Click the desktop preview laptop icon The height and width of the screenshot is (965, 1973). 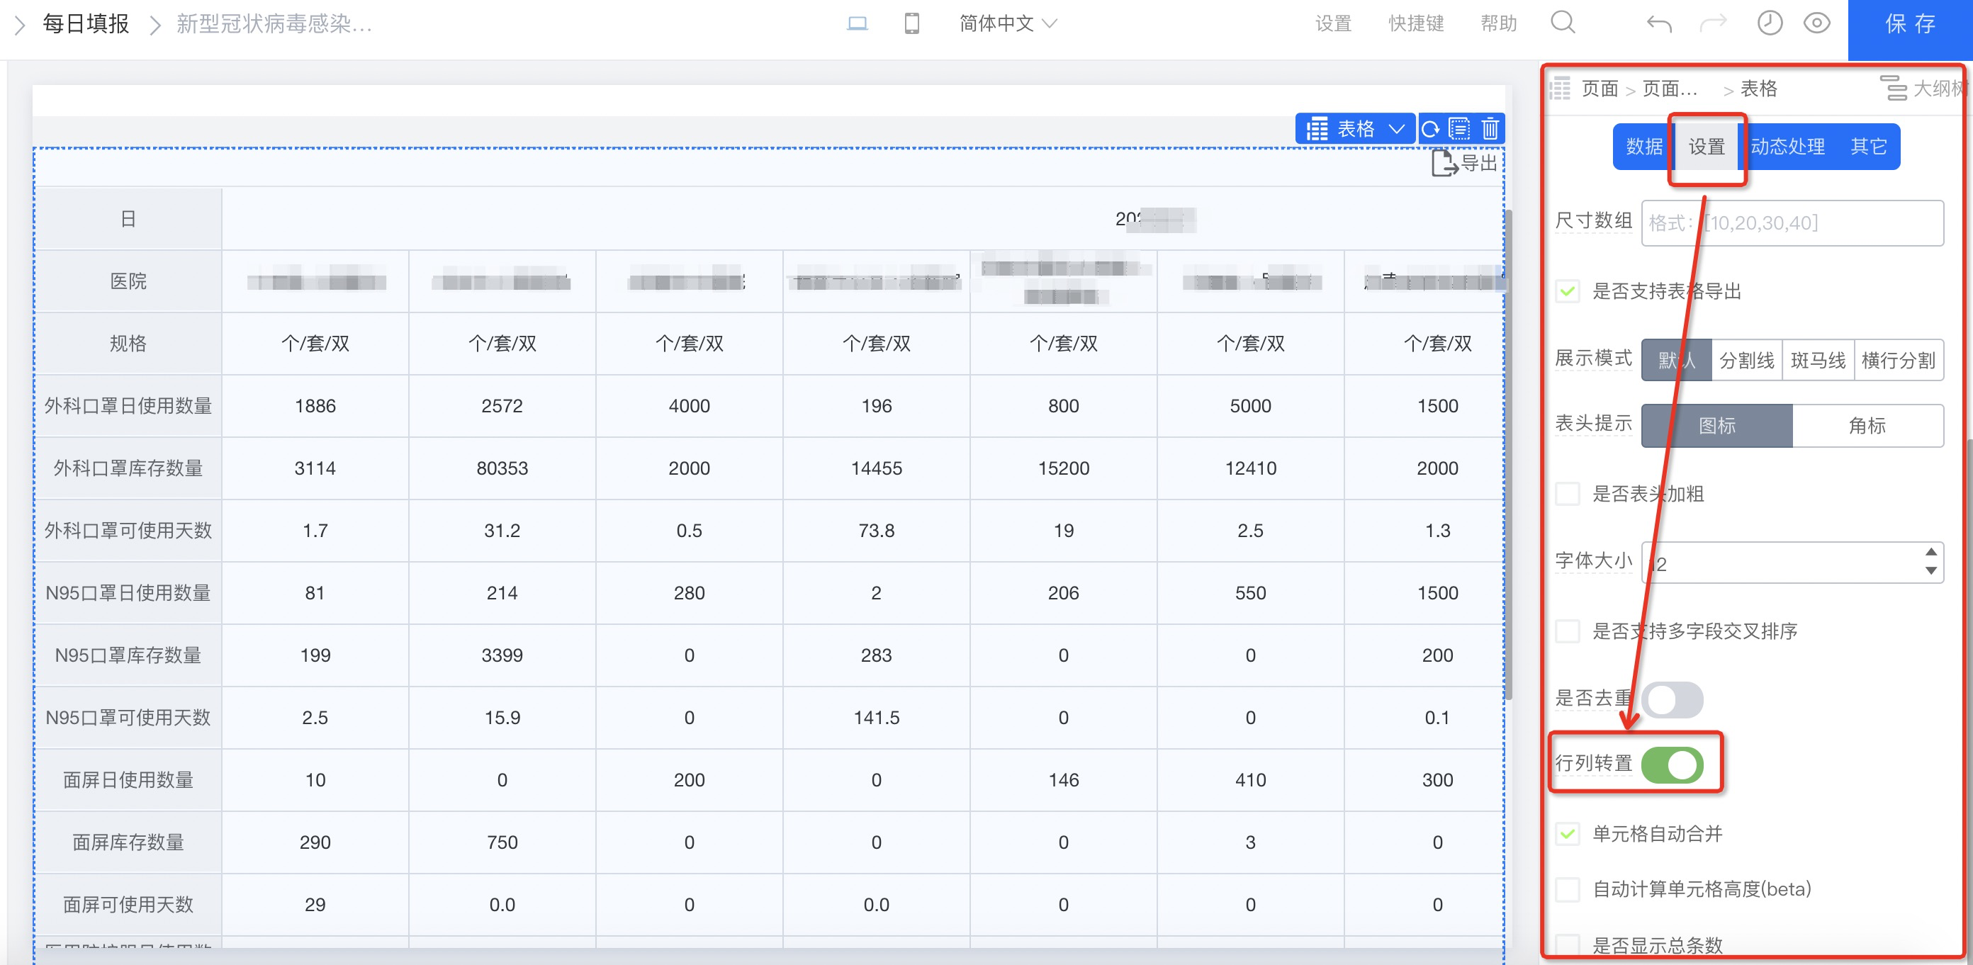857,24
